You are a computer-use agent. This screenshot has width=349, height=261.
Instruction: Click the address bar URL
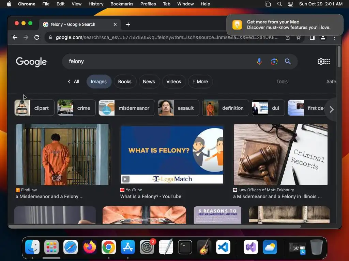[x=167, y=37]
